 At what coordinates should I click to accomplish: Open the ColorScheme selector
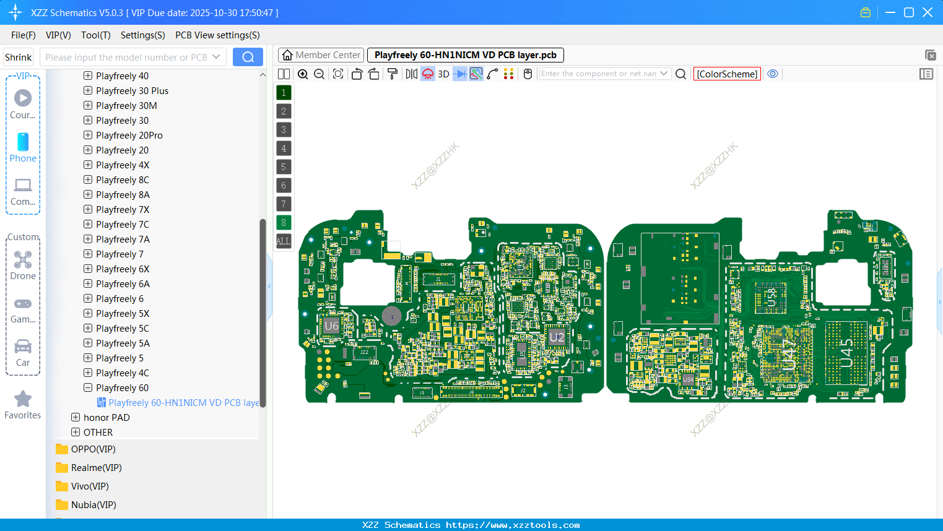[727, 74]
